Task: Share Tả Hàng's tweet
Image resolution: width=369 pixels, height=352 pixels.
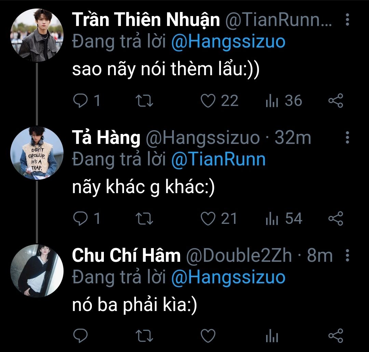Action: [x=335, y=219]
